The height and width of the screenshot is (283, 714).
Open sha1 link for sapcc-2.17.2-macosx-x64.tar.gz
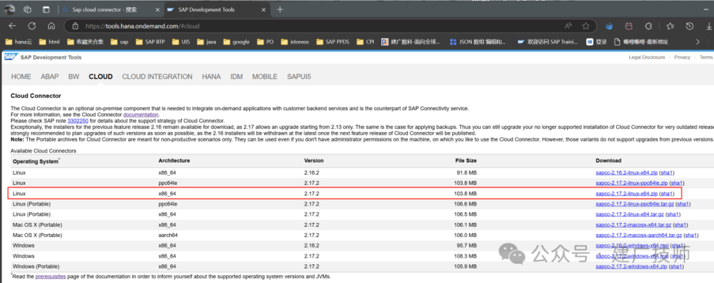680,225
